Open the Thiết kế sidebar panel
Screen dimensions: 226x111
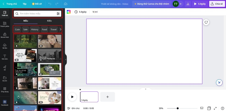[x=5, y=14]
